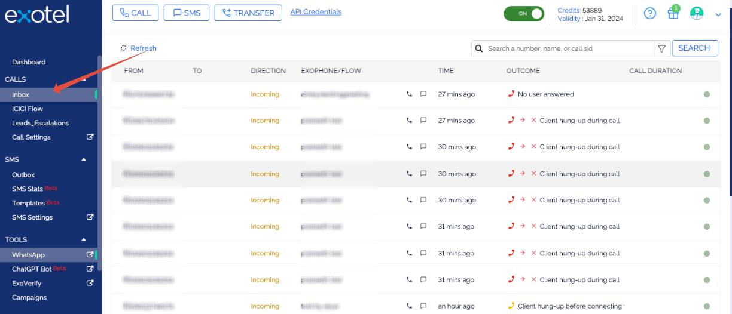The height and width of the screenshot is (314, 732).
Task: Click message icon in 27 mins ago hung-up row
Action: click(x=423, y=120)
